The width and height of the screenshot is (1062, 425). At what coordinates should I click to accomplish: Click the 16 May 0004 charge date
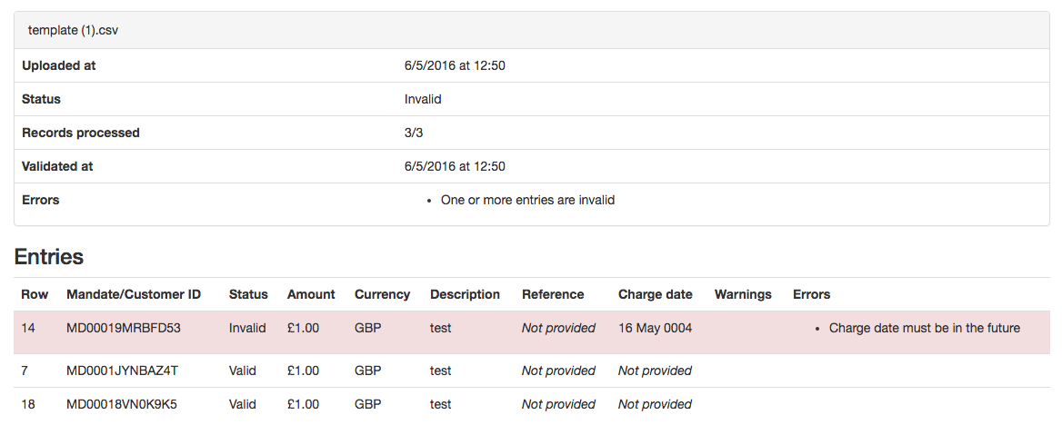[x=655, y=328]
